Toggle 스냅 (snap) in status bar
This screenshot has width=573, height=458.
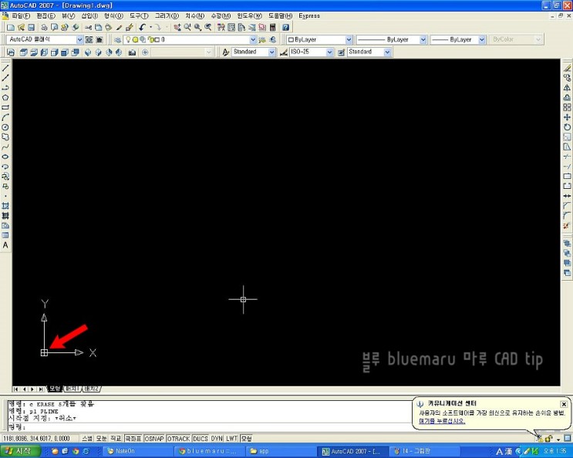(87, 439)
